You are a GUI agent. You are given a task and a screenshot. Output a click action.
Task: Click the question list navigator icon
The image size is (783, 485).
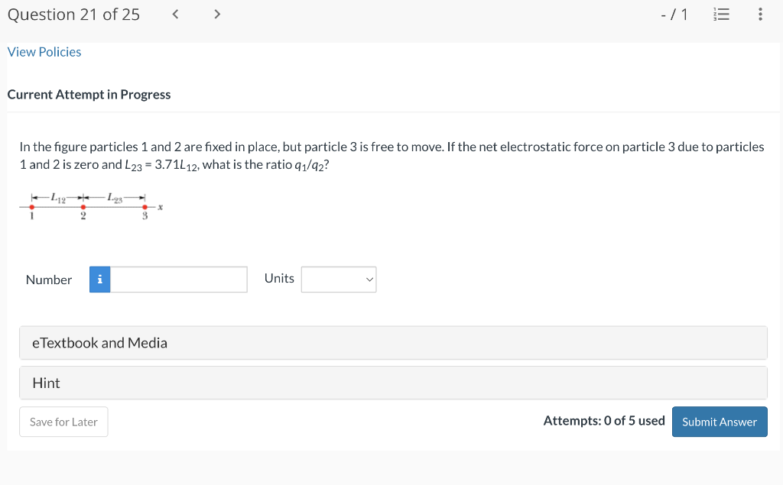[x=721, y=14]
